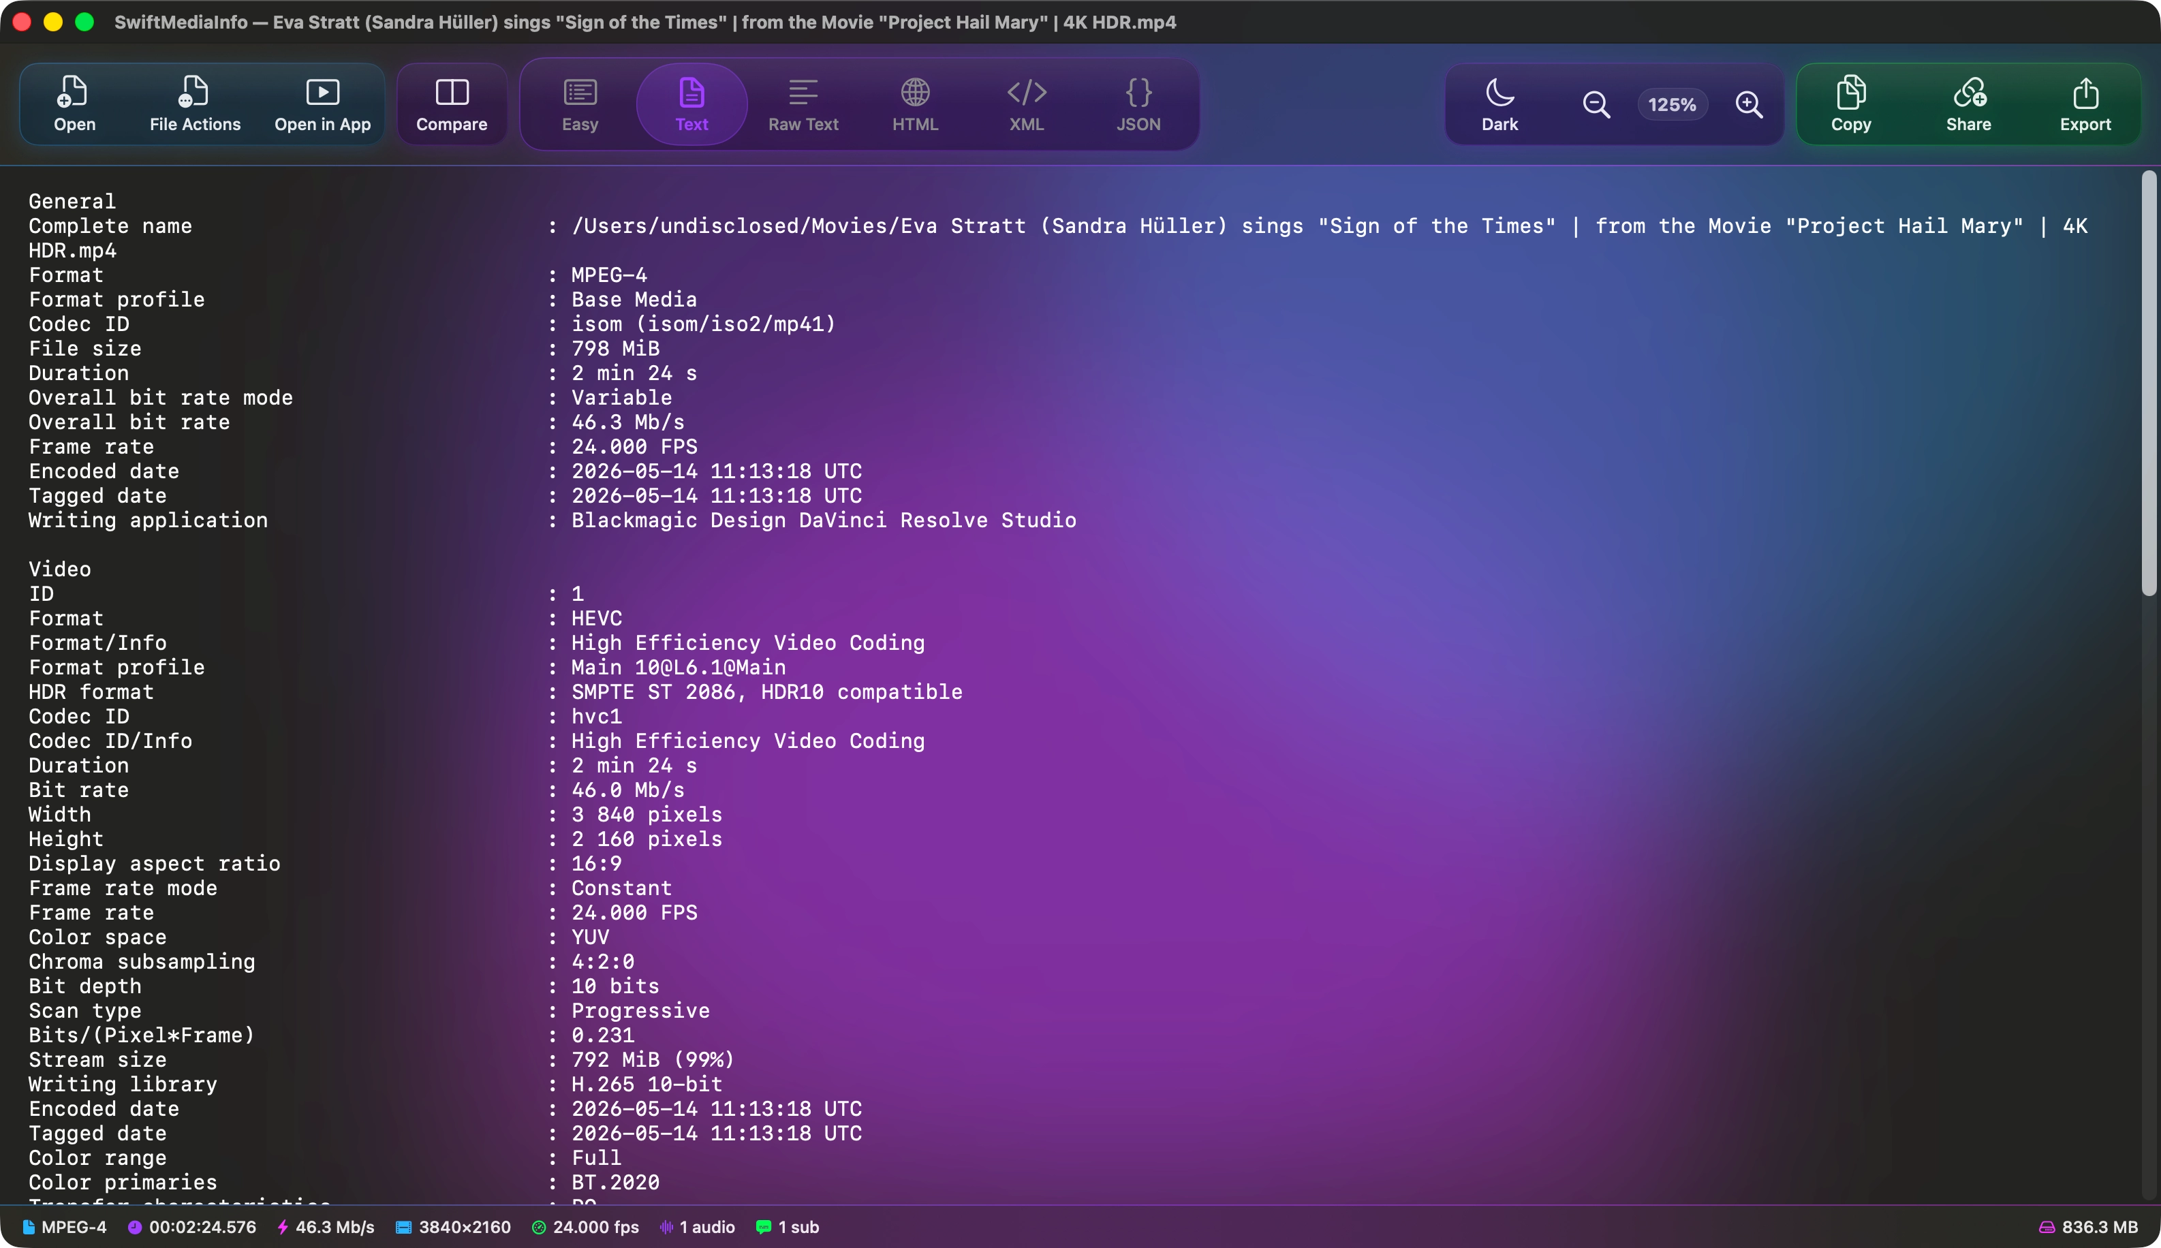Click the 1 audio track indicator
Image resolution: width=2161 pixels, height=1248 pixels.
pyautogui.click(x=697, y=1228)
